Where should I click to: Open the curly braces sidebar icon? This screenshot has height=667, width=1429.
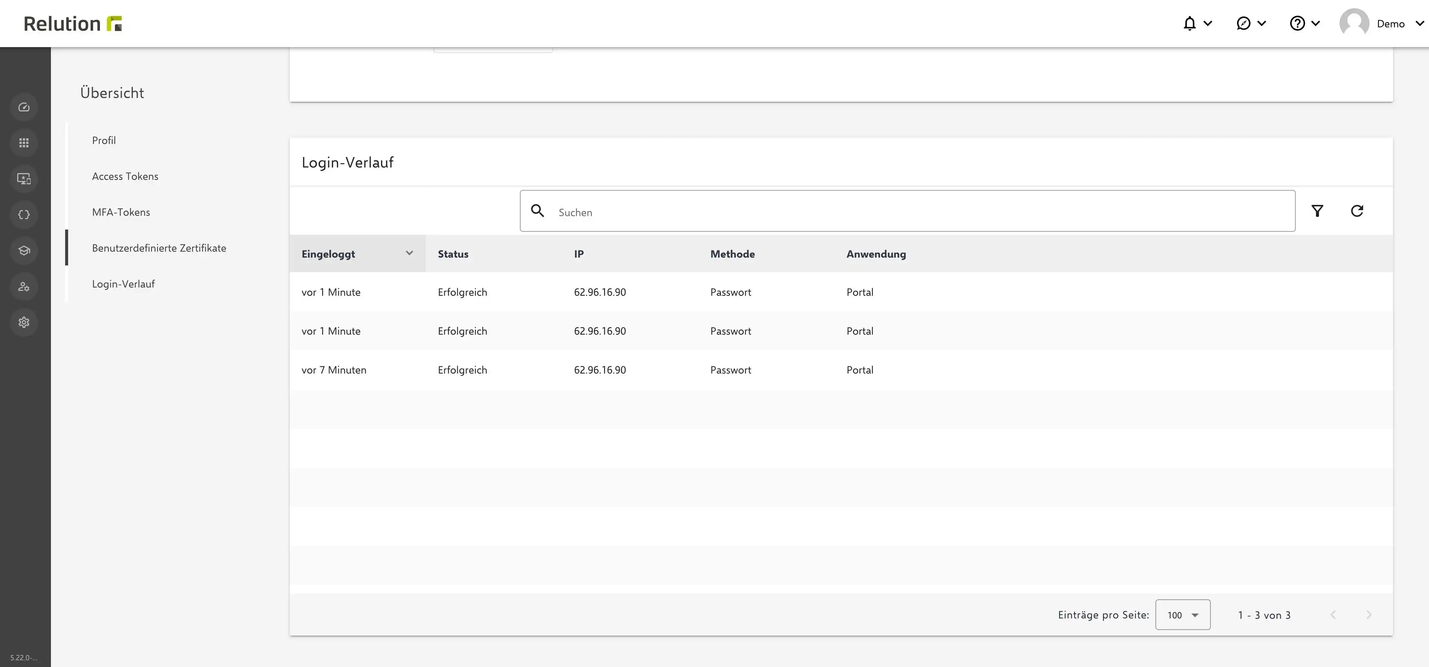(24, 215)
